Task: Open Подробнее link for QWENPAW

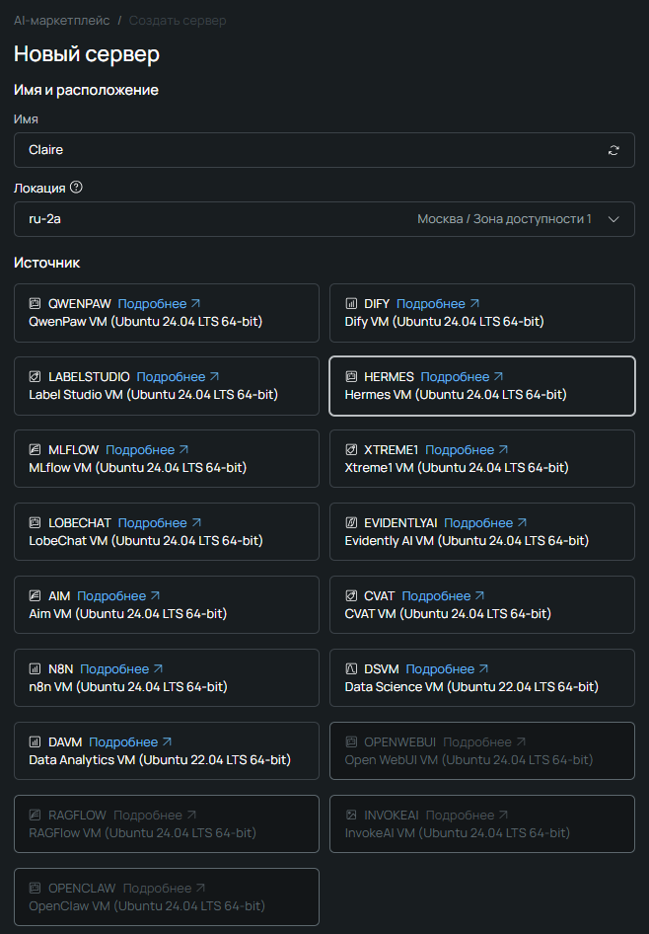Action: click(x=159, y=304)
